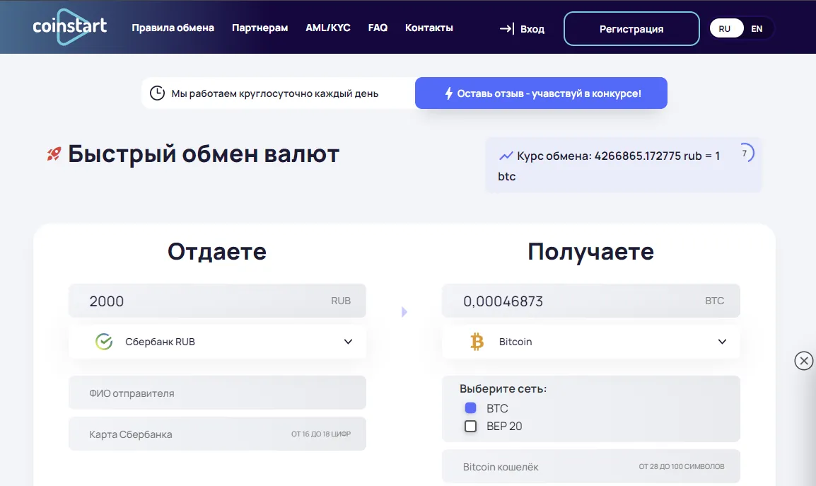Switch site language to RU
This screenshot has width=816, height=486.
[x=725, y=29]
